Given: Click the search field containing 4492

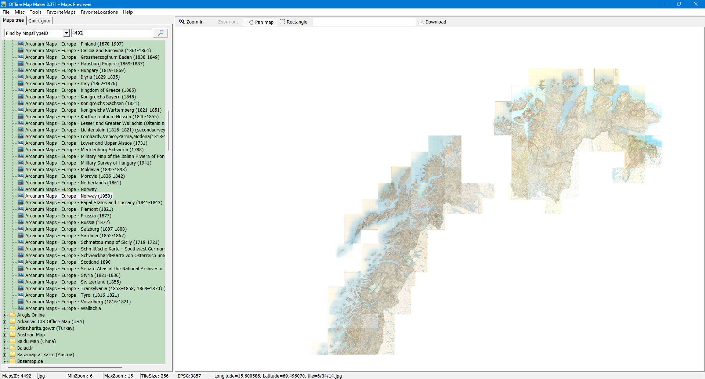Looking at the screenshot, I should coord(111,33).
